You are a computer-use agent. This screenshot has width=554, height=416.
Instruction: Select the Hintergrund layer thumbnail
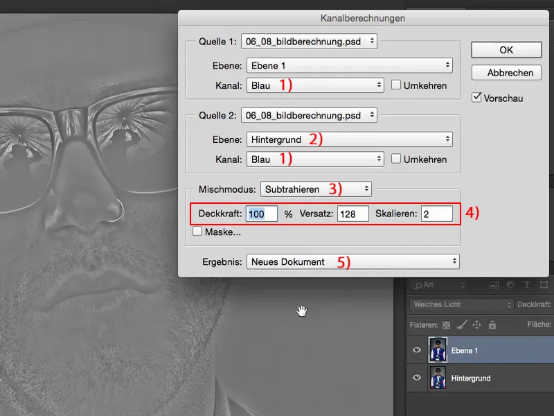pos(438,377)
